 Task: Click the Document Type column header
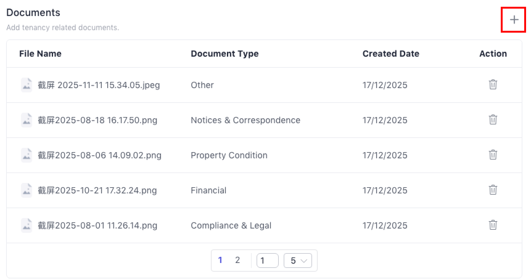coord(224,54)
